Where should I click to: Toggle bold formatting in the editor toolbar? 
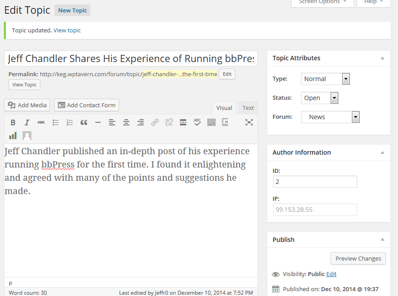point(13,122)
